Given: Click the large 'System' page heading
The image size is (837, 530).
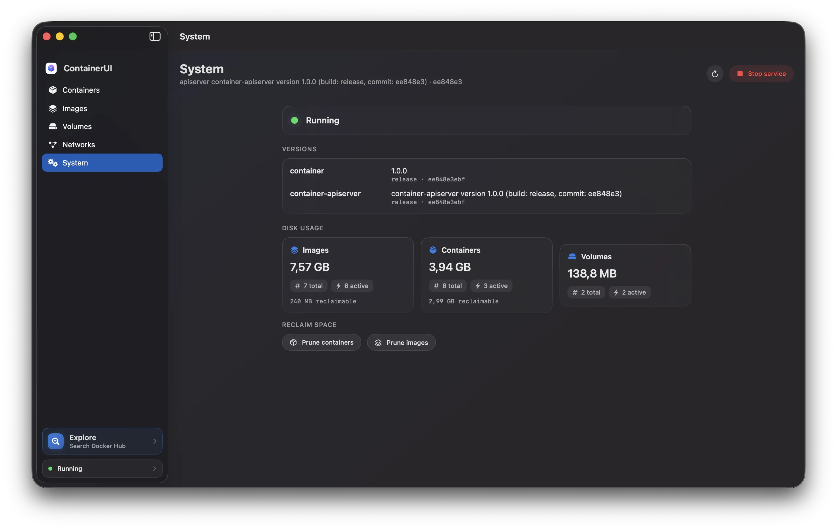Looking at the screenshot, I should 202,69.
